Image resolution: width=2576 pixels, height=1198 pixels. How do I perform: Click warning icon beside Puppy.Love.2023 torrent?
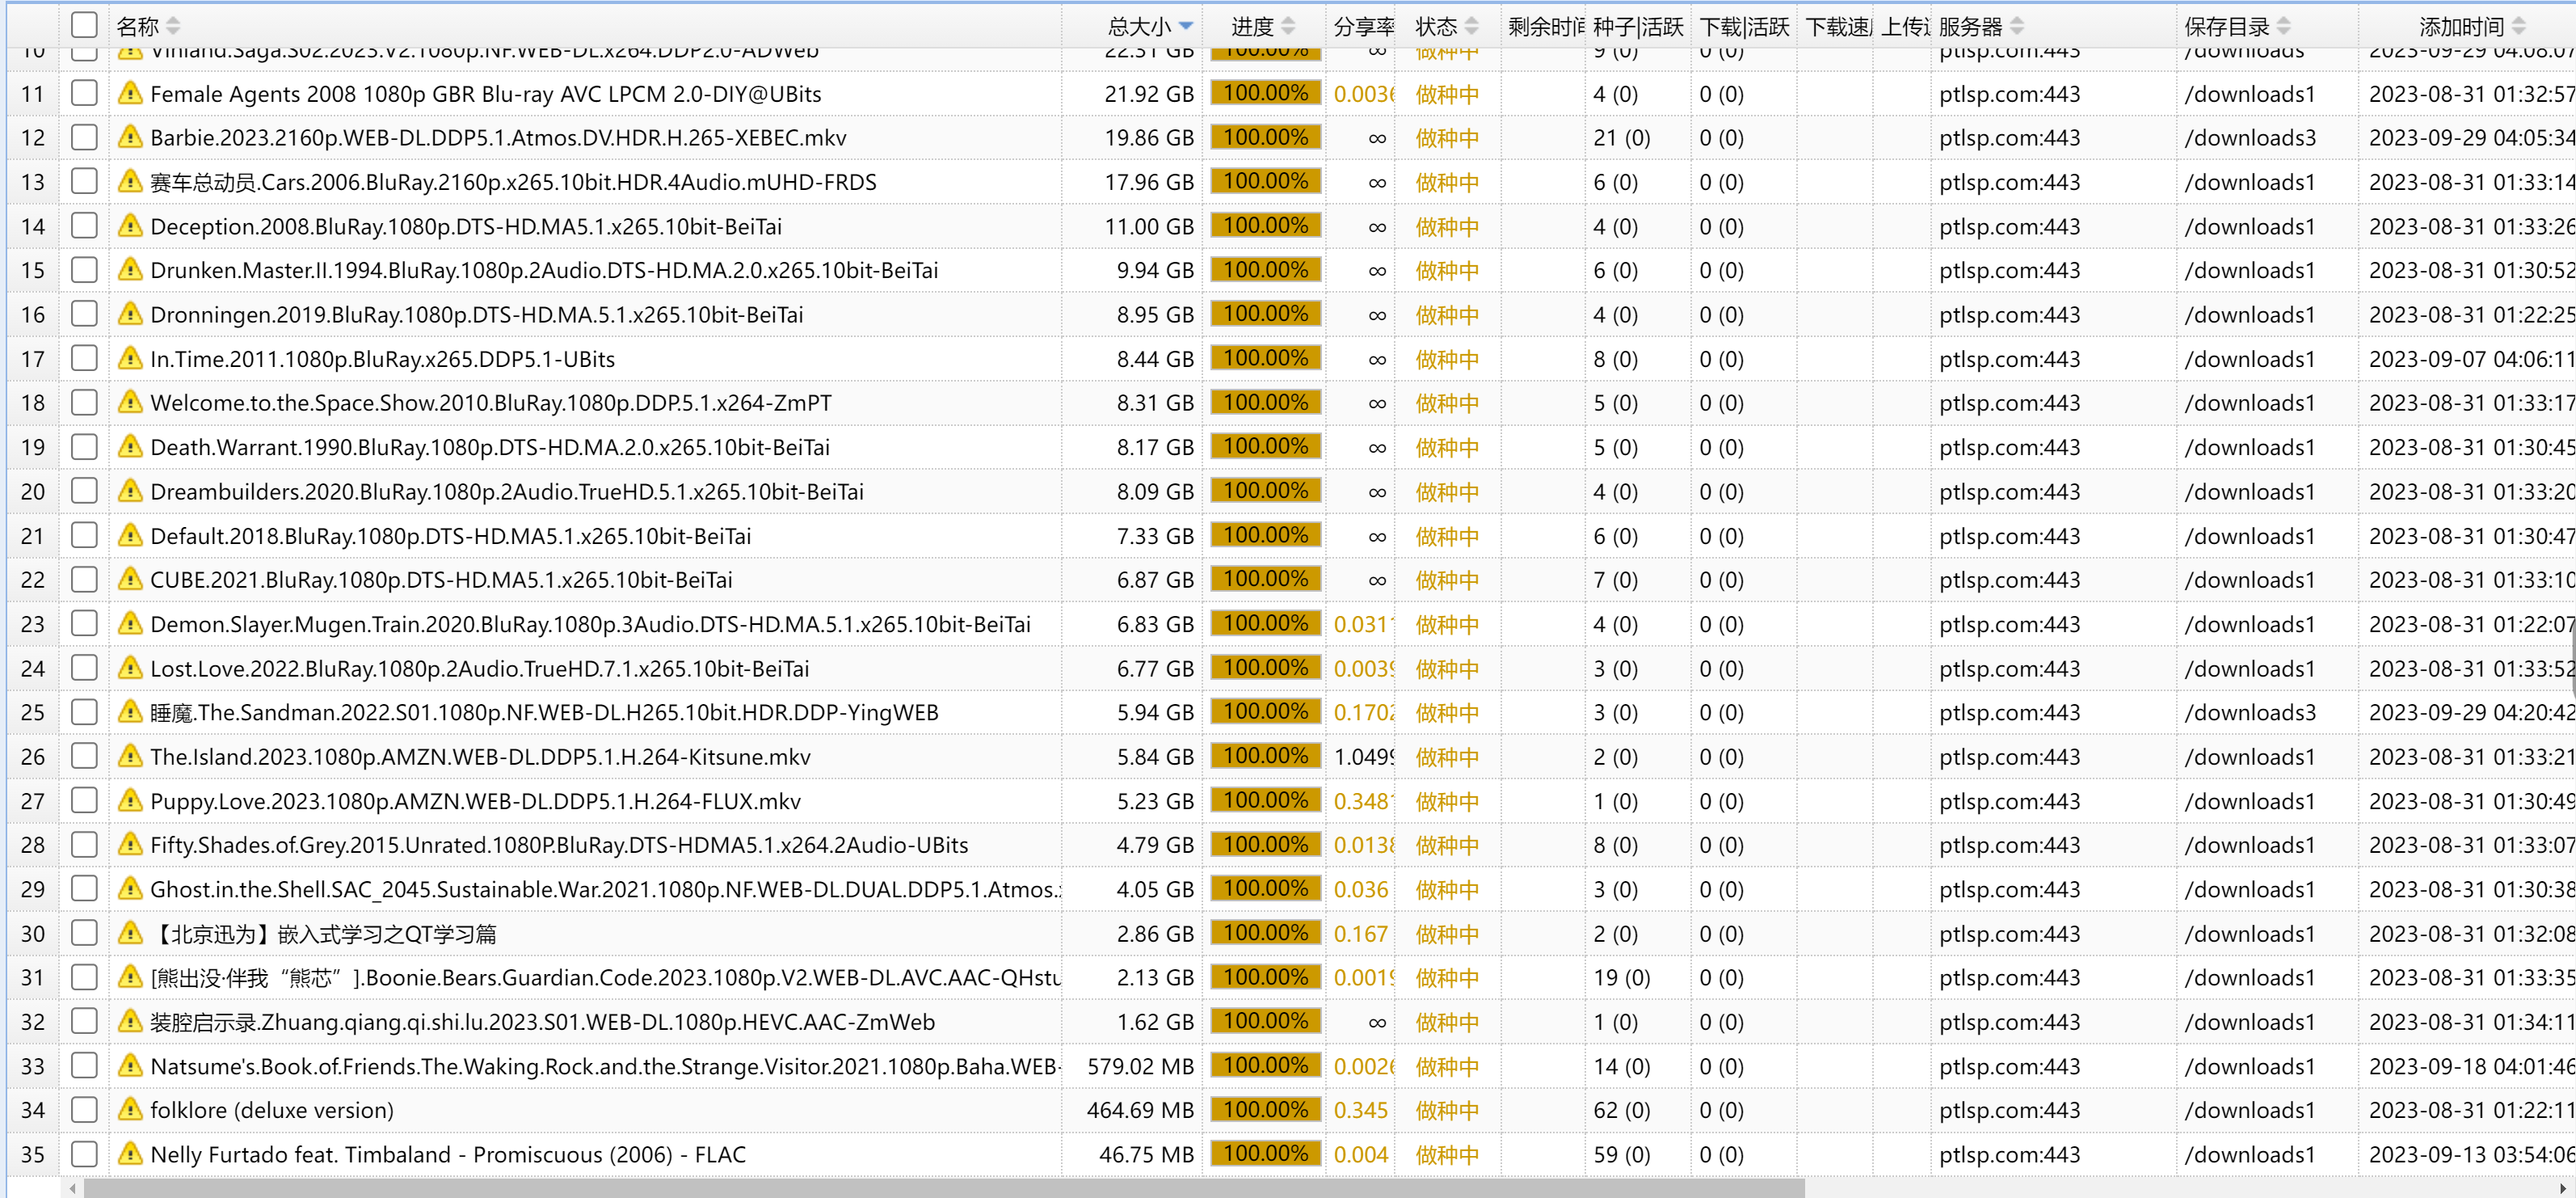pos(129,801)
